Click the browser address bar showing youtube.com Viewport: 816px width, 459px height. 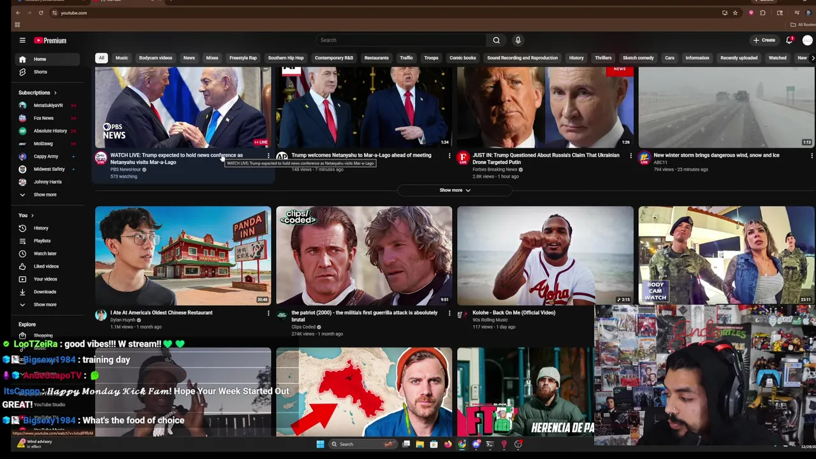(x=73, y=13)
